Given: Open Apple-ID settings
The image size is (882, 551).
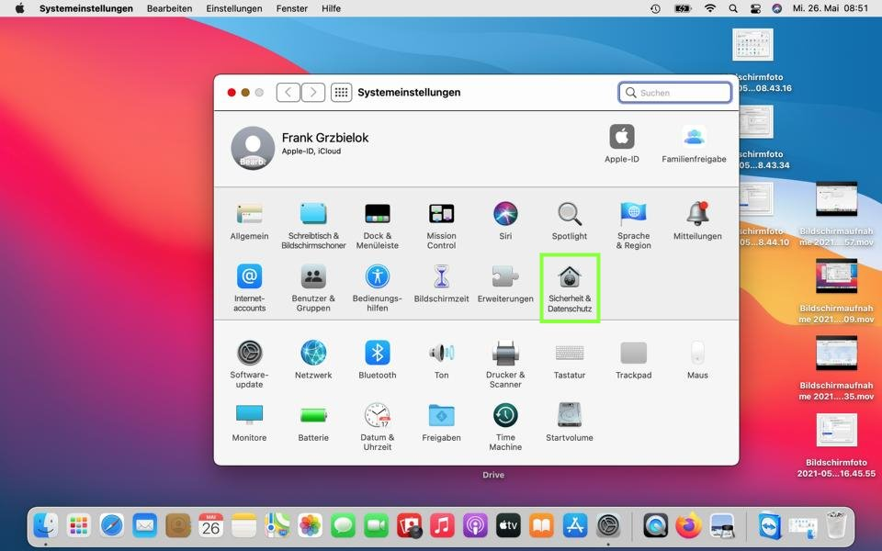Looking at the screenshot, I should click(622, 144).
